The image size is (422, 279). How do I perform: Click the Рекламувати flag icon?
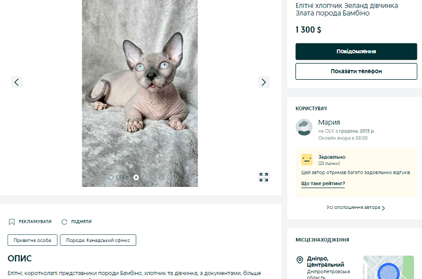tap(12, 221)
